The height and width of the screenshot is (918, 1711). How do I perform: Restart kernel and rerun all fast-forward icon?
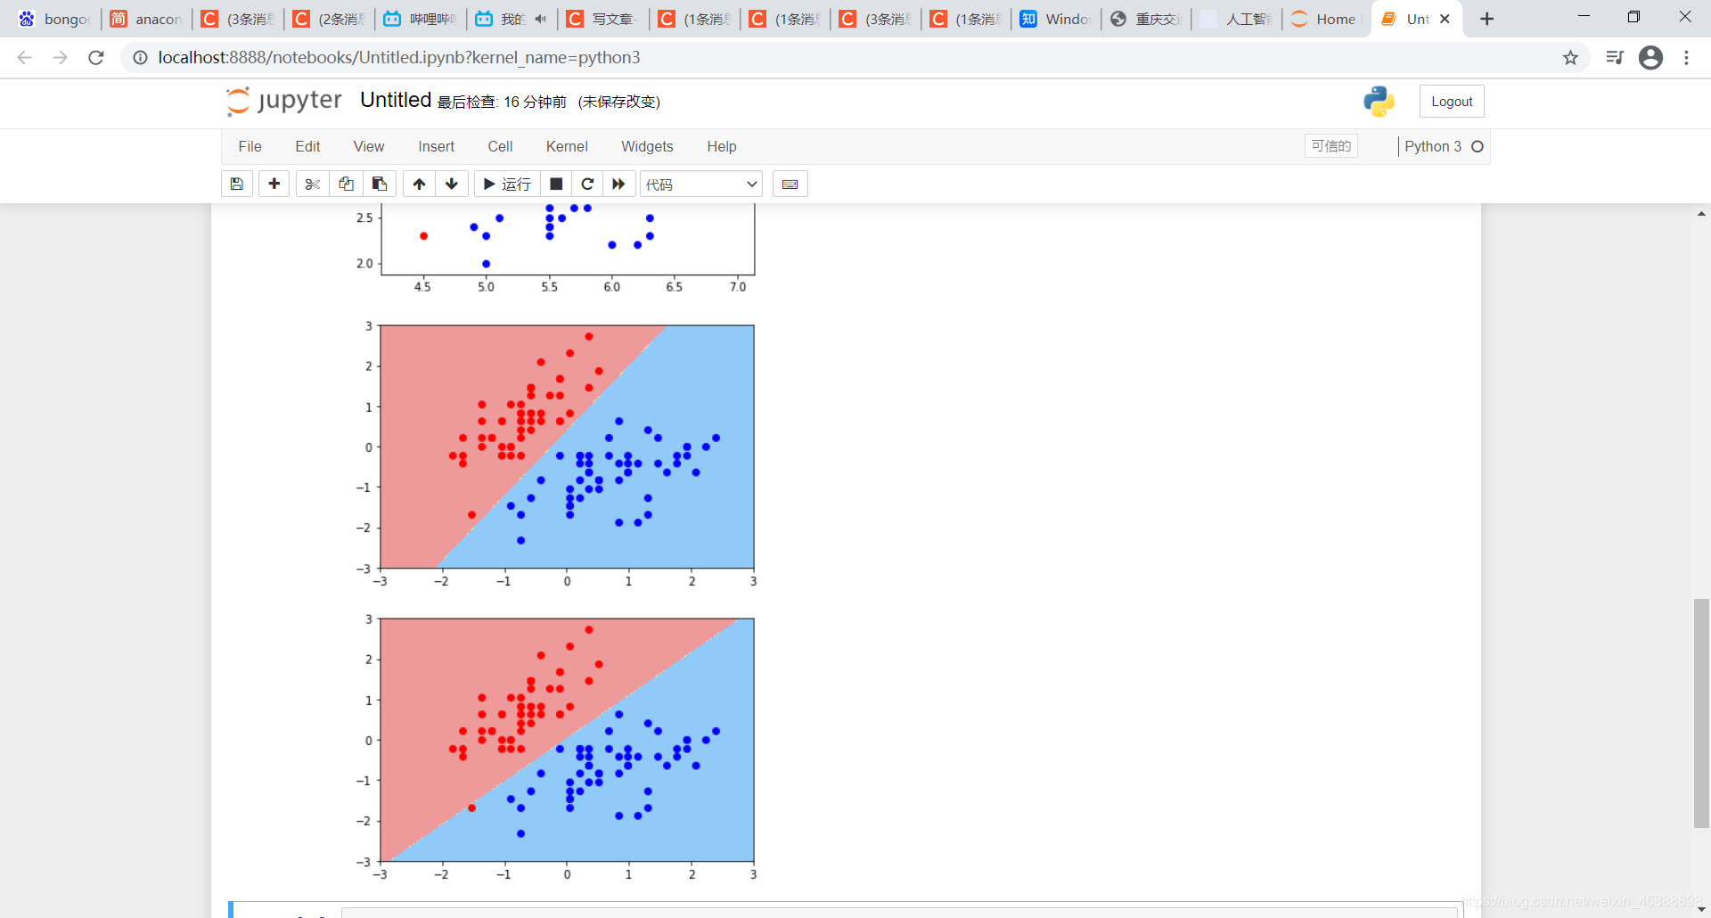(618, 184)
